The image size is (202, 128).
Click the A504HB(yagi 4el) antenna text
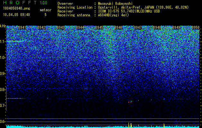113,15
